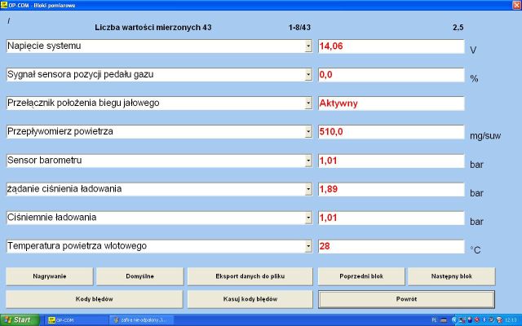Click the Powrót button
Screen dimensions: 522x326
[x=405, y=299]
